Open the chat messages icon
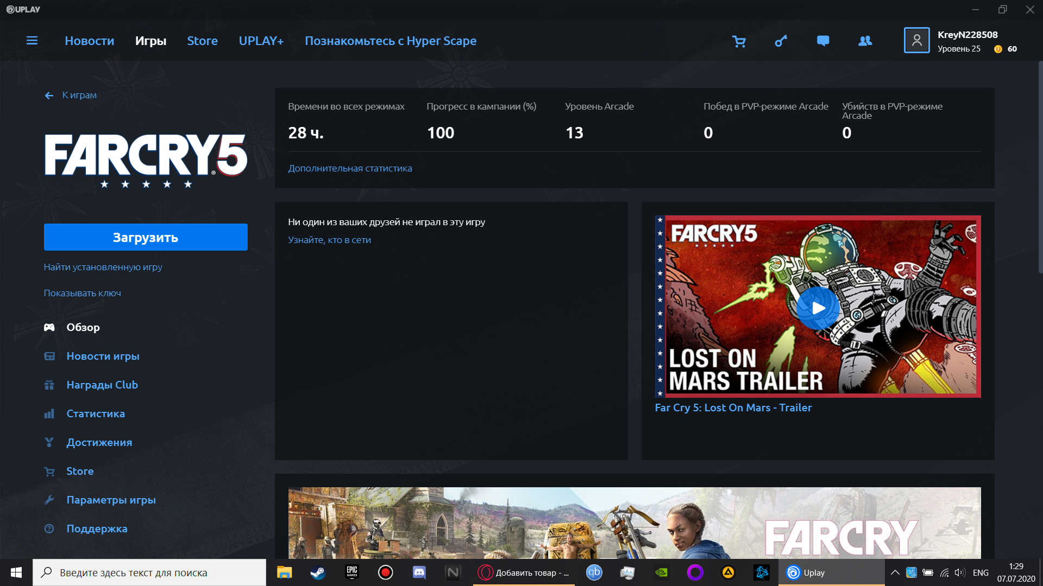 pyautogui.click(x=823, y=41)
